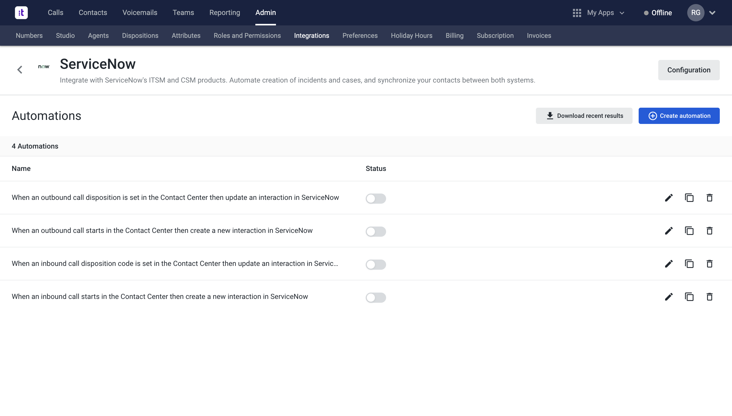The height and width of the screenshot is (416, 732).
Task: Expand the My Apps dropdown
Action: [x=622, y=13]
